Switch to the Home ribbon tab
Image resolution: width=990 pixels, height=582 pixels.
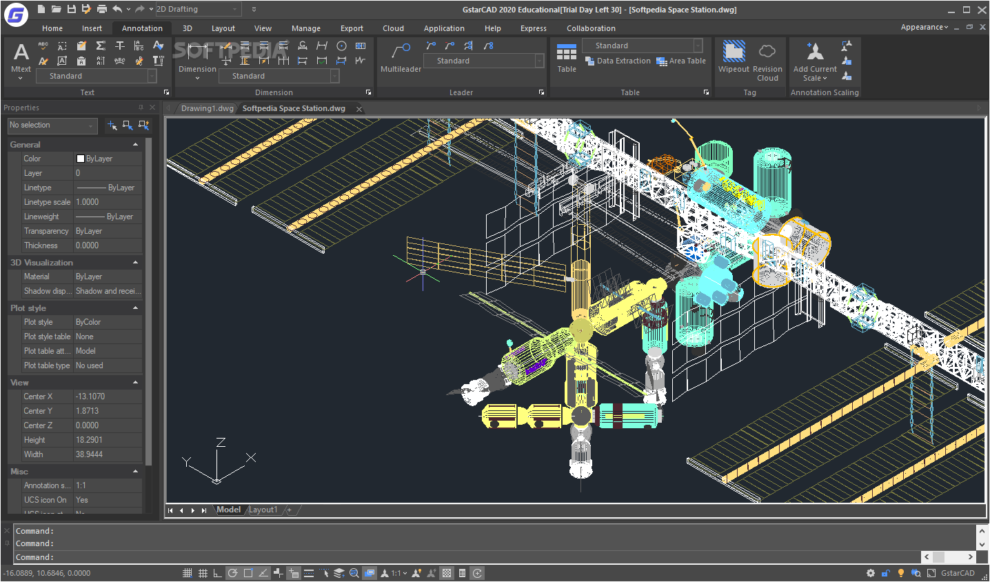(52, 28)
